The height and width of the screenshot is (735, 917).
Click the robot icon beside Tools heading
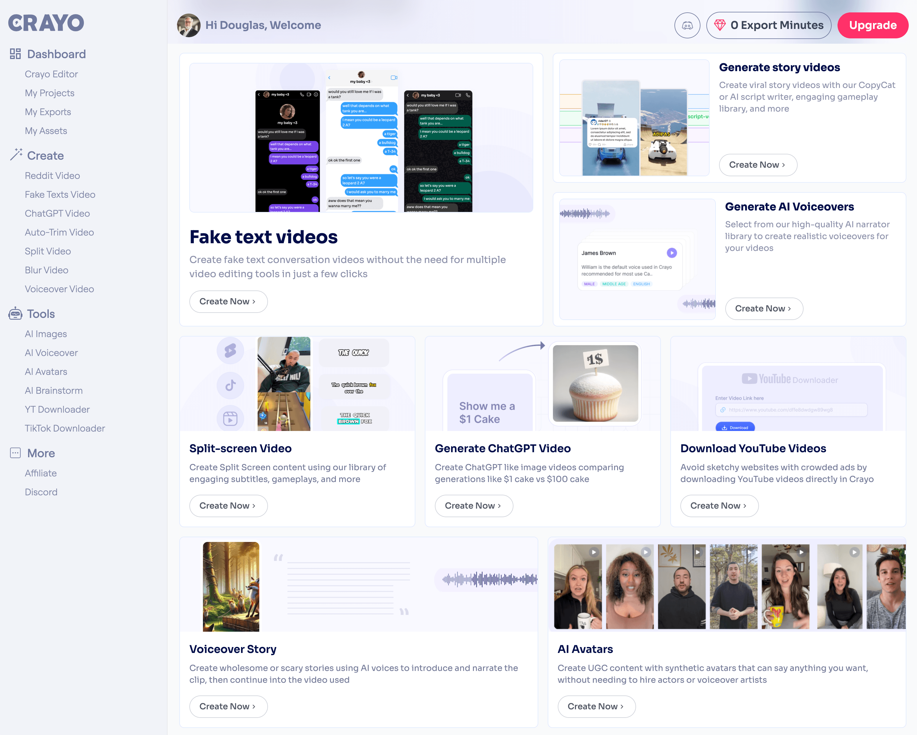[15, 313]
